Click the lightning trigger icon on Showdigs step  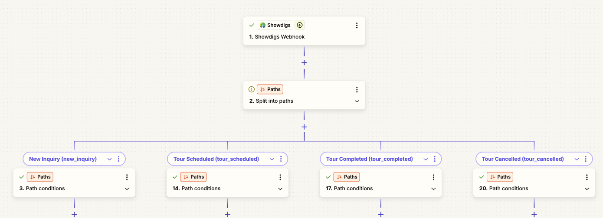click(x=300, y=25)
